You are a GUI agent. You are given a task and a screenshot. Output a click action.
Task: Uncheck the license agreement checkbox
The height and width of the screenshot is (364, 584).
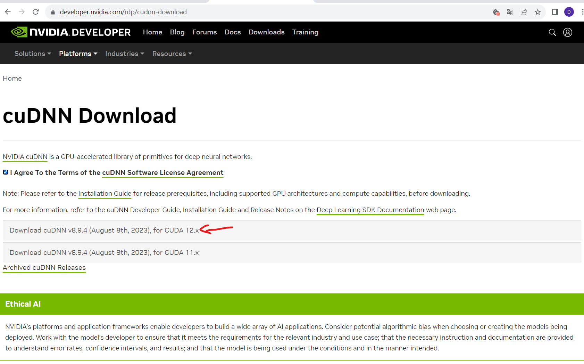click(6, 172)
